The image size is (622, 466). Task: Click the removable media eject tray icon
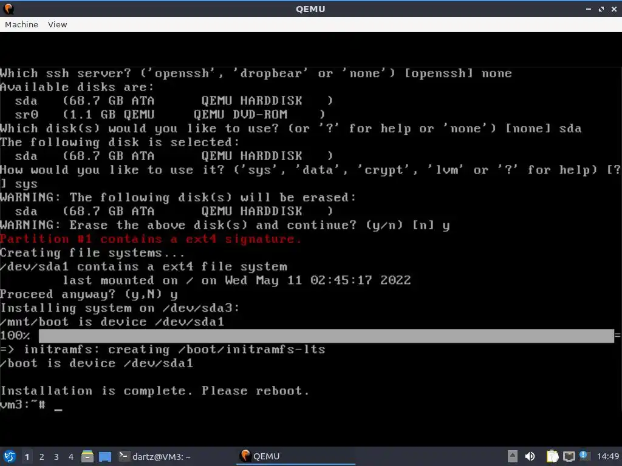513,456
